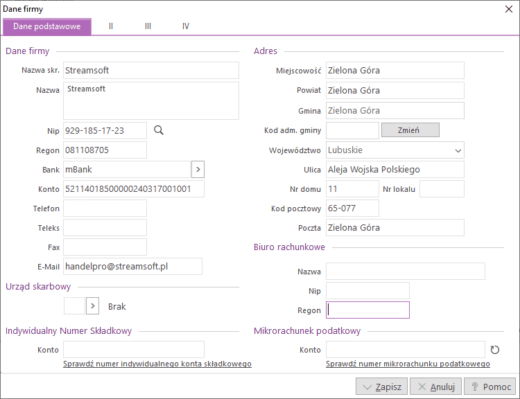Click the Ulica field Aleja Wojska Polskiego
The height and width of the screenshot is (399, 520).
click(x=395, y=169)
